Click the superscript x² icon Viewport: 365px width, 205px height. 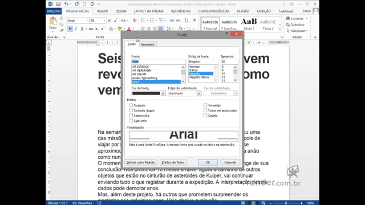click(103, 29)
